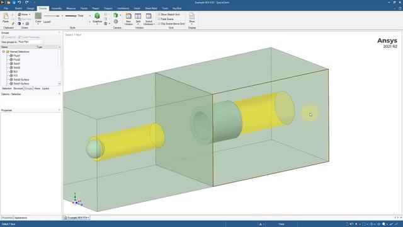The width and height of the screenshot is (403, 227).
Task: Switch to the Measure ribbon tab
Action: 71,8
